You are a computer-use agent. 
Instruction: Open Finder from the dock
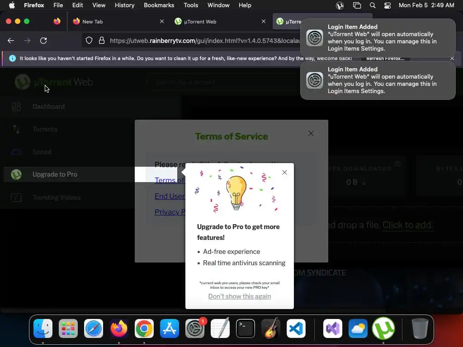[43, 328]
